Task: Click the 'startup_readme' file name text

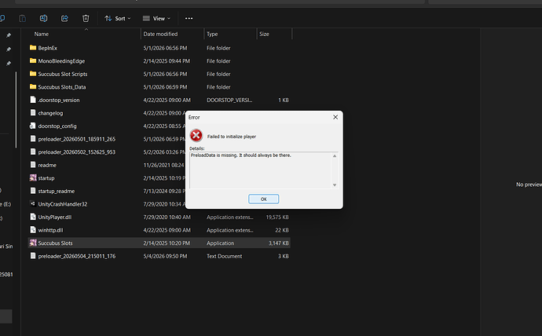Action: point(57,191)
